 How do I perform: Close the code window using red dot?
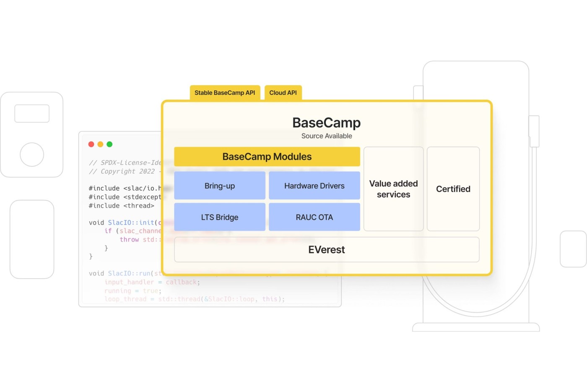(91, 144)
